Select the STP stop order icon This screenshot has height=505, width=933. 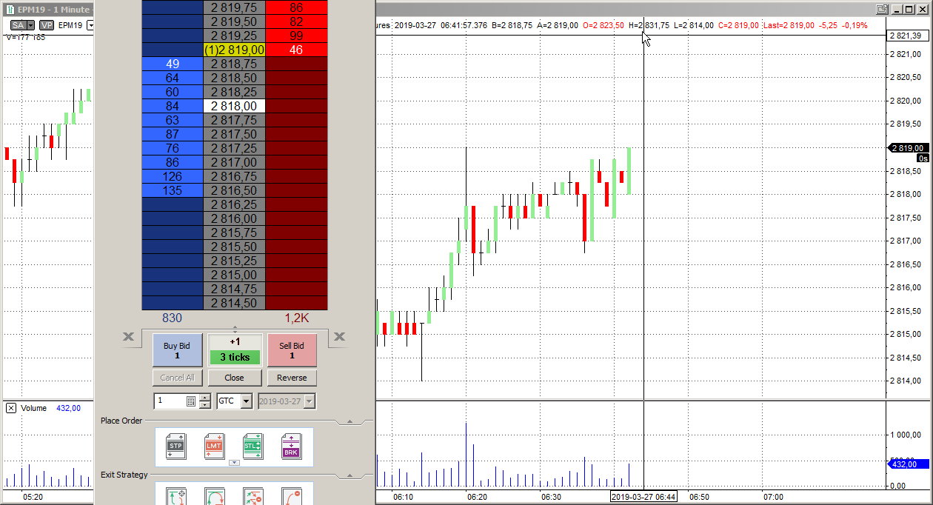point(175,447)
